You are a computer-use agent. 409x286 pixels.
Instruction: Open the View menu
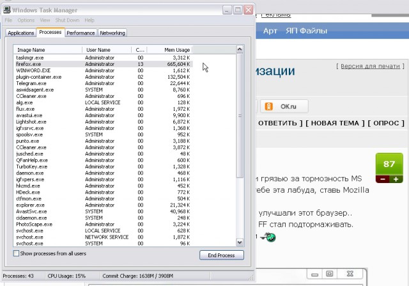(x=45, y=20)
